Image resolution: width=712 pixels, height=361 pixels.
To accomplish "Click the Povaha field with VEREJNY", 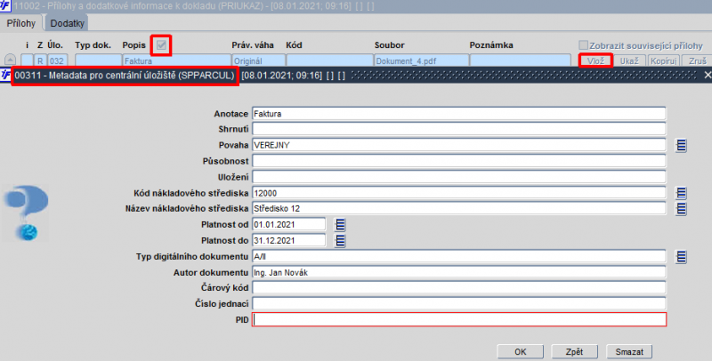I will point(459,145).
